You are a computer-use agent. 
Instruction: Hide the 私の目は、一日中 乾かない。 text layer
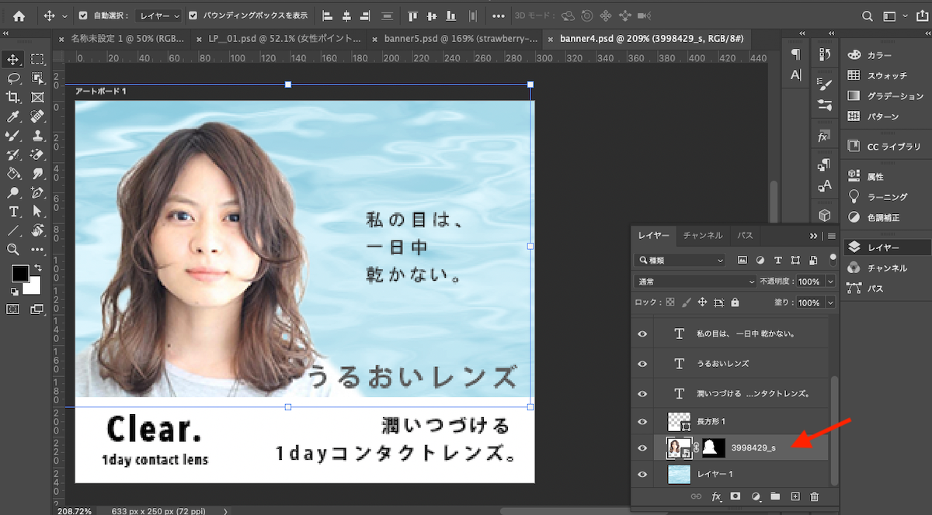[x=642, y=334]
